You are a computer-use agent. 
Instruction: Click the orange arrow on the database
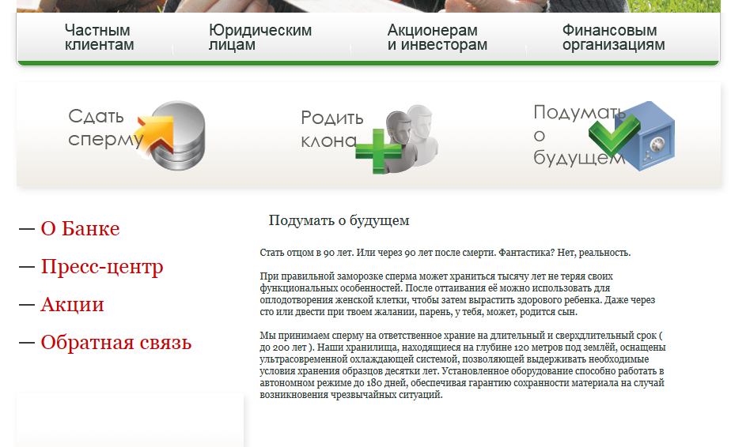(x=155, y=132)
